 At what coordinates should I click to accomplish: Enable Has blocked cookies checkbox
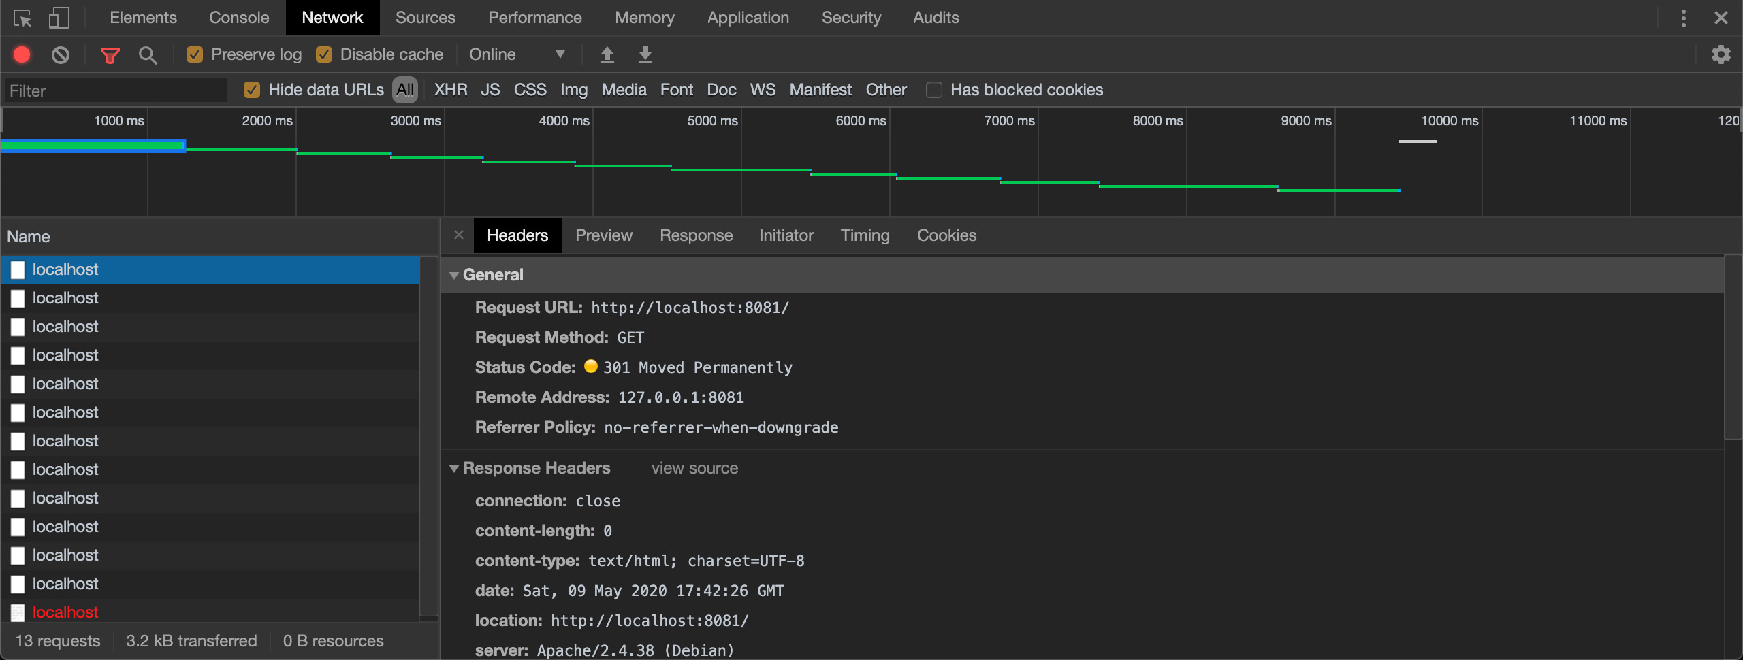(934, 90)
